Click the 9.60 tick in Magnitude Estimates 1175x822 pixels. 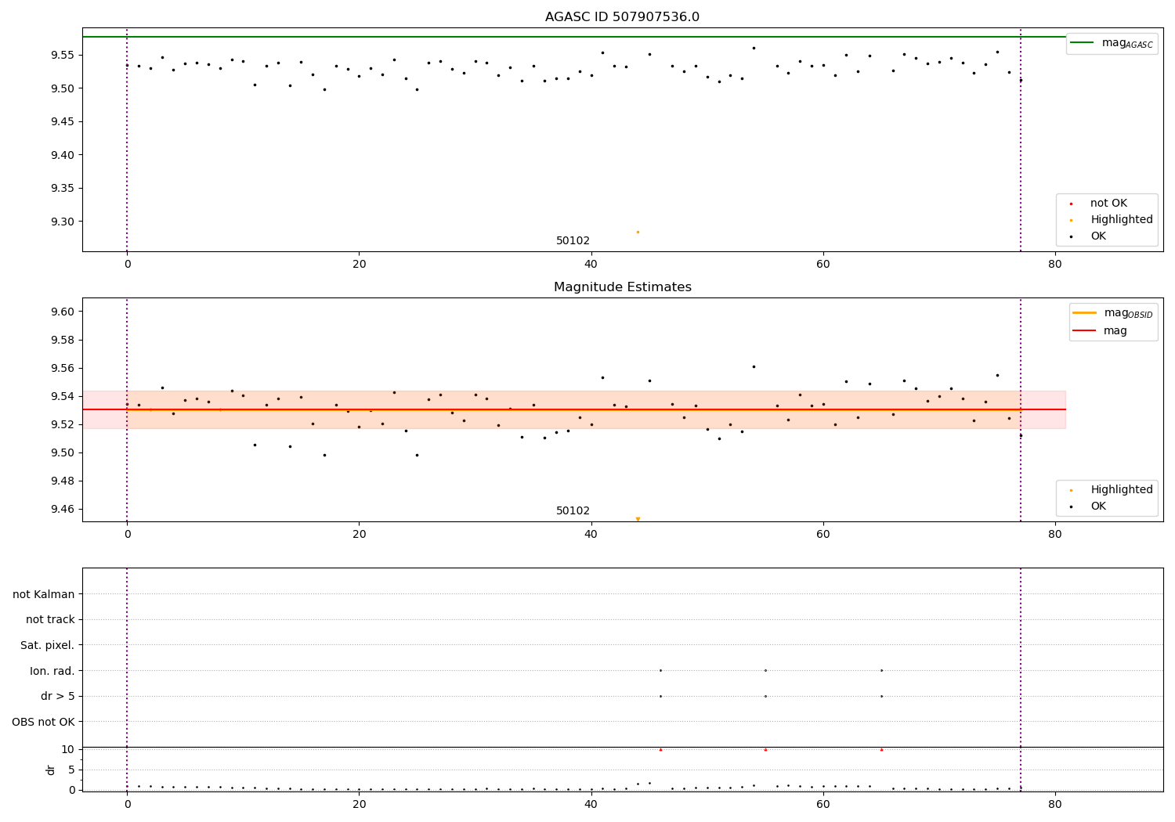click(61, 312)
